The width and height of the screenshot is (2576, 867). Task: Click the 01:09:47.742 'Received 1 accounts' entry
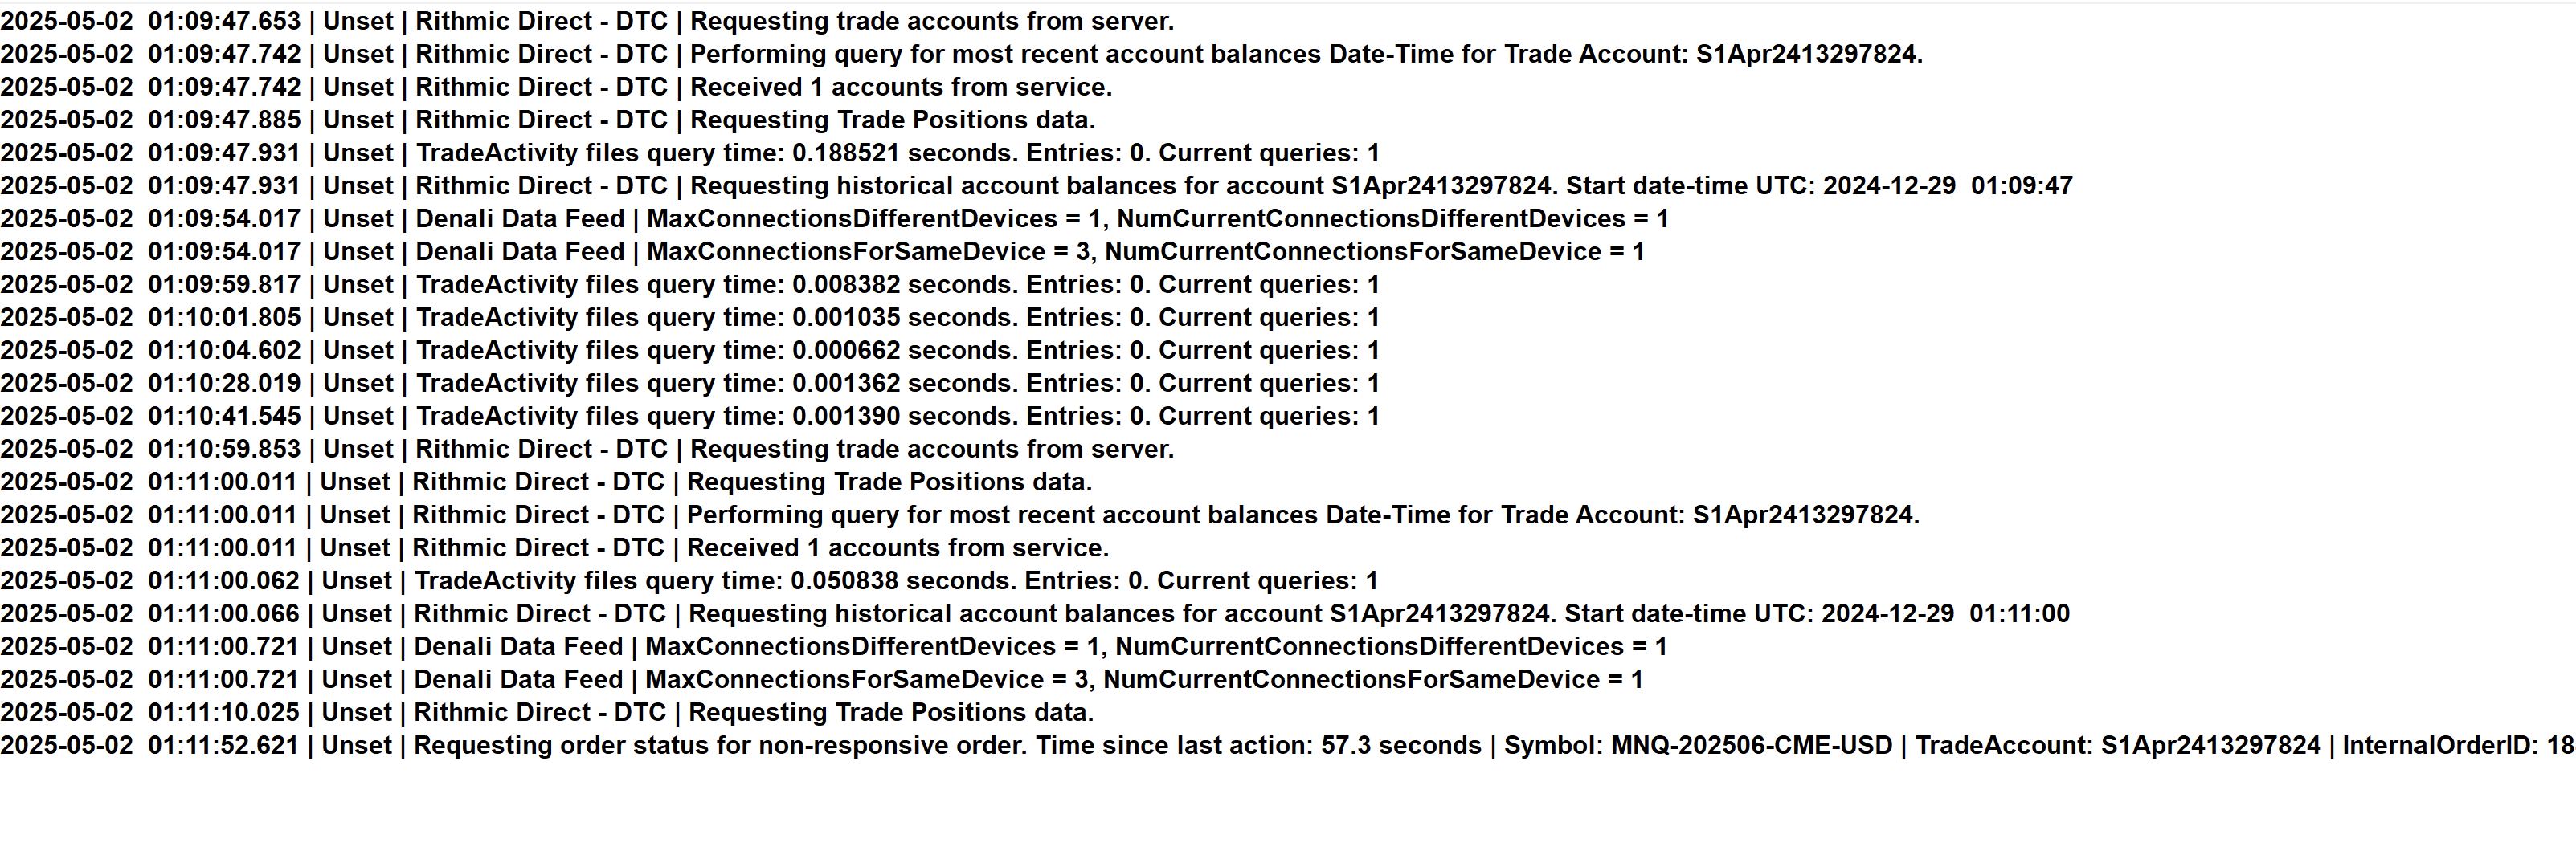click(556, 87)
